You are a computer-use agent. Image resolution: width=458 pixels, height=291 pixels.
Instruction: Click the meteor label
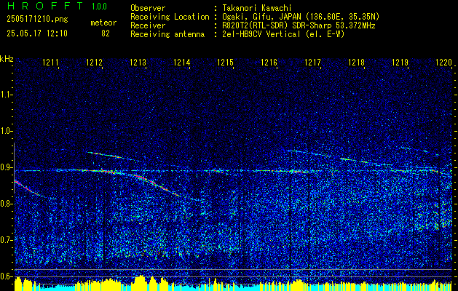(103, 23)
